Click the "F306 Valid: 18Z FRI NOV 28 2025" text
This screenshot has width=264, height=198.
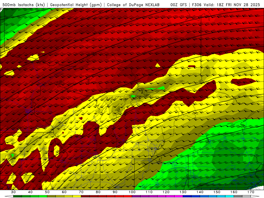(x=226, y=5)
